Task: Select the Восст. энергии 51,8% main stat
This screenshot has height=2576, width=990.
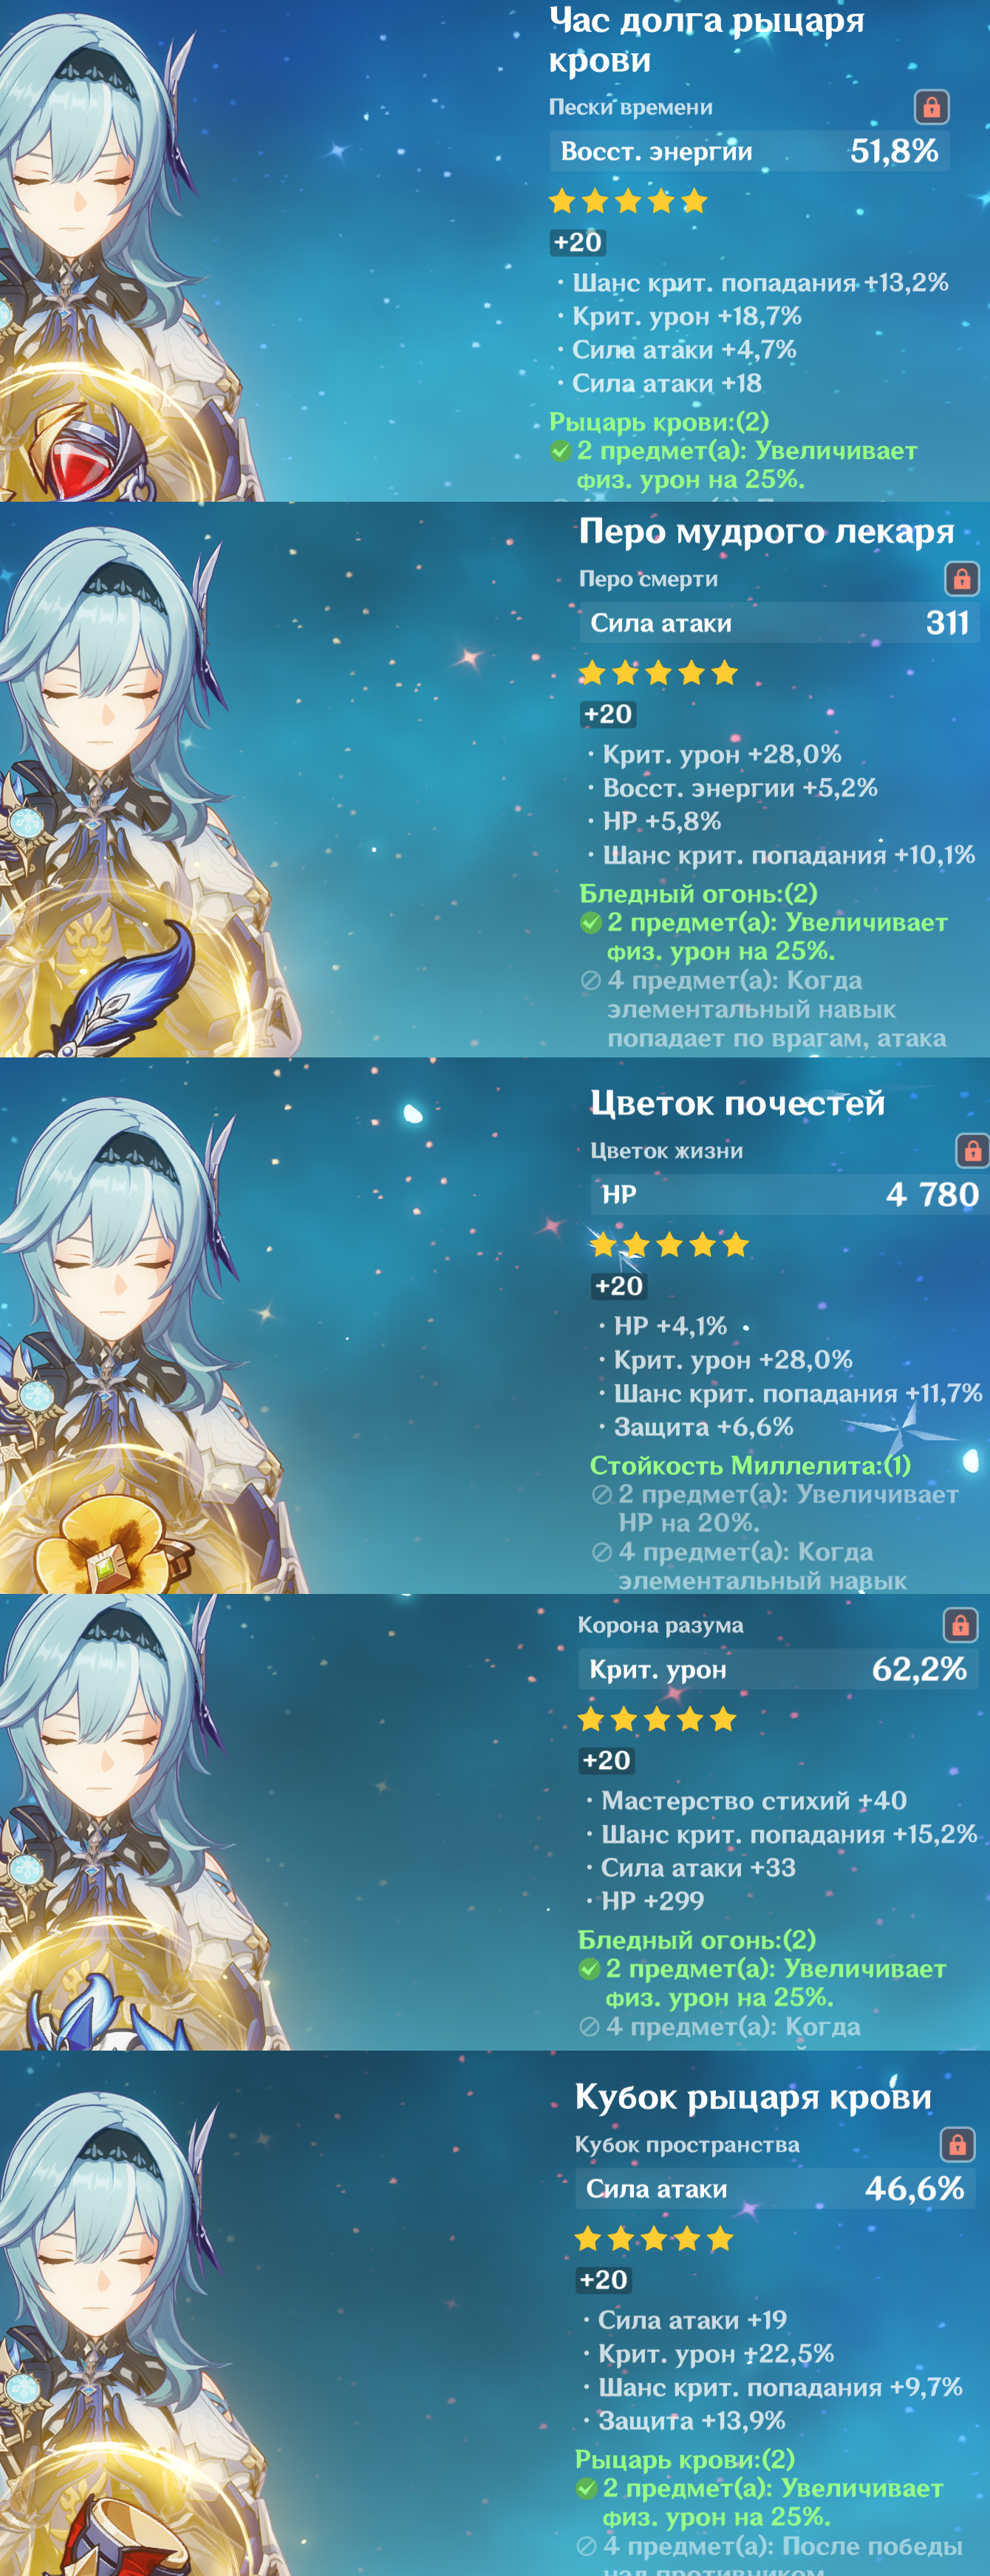Action: coord(749,151)
